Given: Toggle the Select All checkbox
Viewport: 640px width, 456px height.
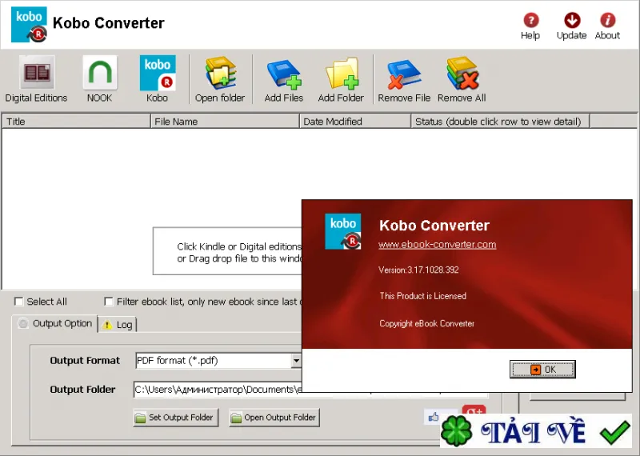Looking at the screenshot, I should point(18,302).
